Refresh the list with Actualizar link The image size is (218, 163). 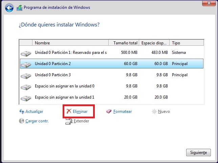point(34,111)
